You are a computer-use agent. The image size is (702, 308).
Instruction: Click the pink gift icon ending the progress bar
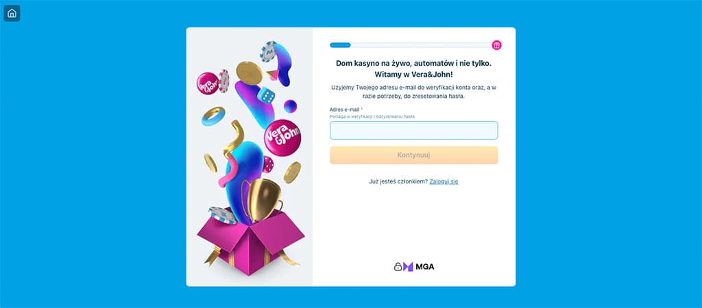496,45
